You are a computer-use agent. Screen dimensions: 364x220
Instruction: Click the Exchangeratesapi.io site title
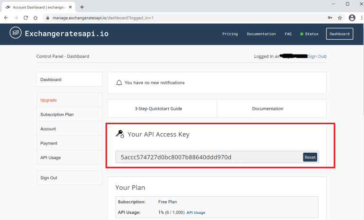point(67,34)
